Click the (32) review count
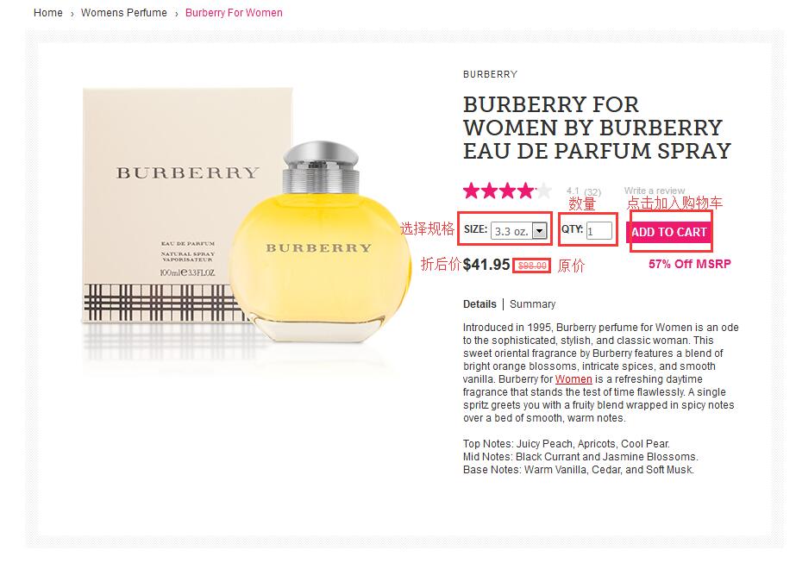Image resolution: width=796 pixels, height=569 pixels. 592,192
